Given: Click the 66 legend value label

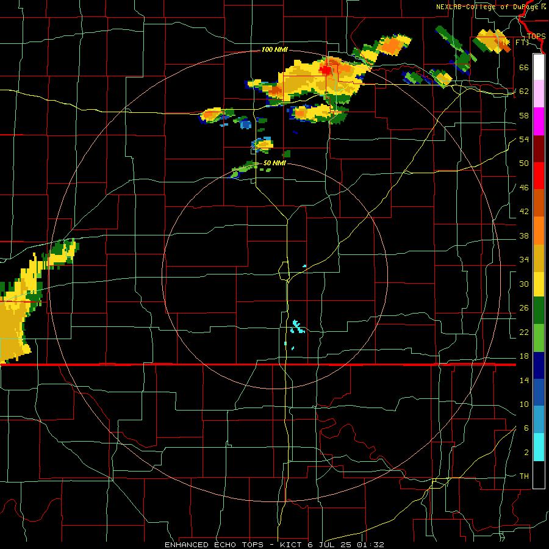Looking at the screenshot, I should pyautogui.click(x=524, y=67).
